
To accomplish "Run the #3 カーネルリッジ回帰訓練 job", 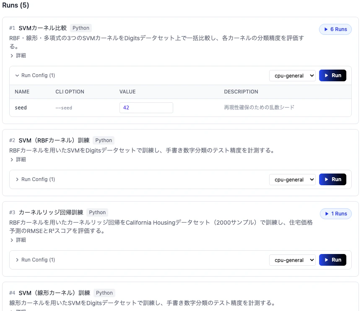I will click(x=332, y=260).
